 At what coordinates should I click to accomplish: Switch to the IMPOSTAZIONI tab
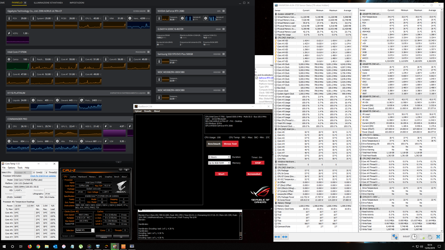coord(77,2)
